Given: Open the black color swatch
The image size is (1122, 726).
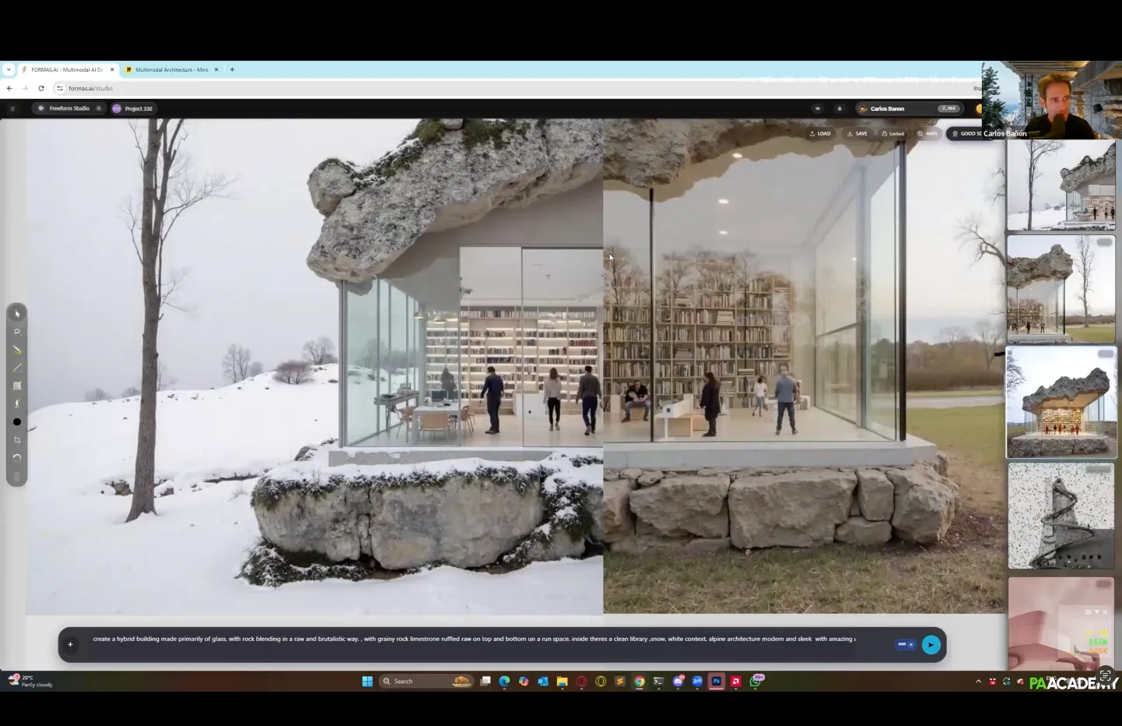Looking at the screenshot, I should click(x=17, y=422).
